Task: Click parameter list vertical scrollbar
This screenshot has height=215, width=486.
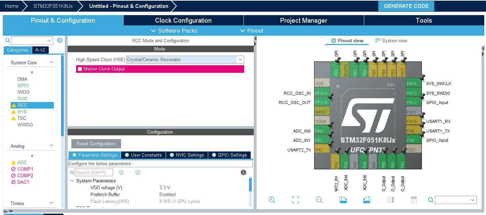Action: click(250, 184)
